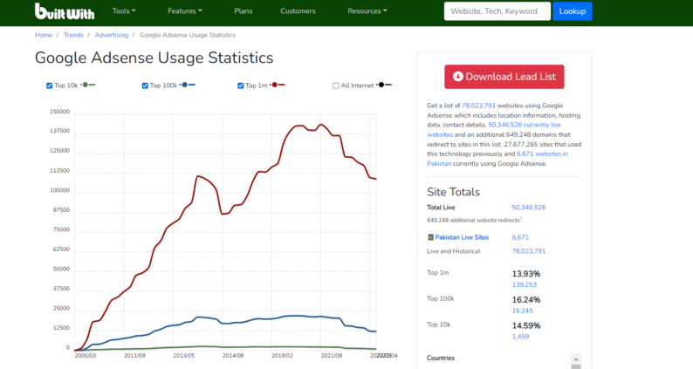Click the Live and Historical 78,023,791 value
This screenshot has width=693, height=369.
529,251
